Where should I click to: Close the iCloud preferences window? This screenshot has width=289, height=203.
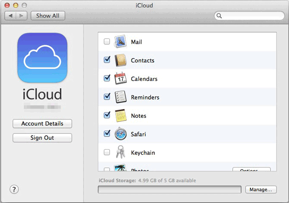(x=7, y=5)
